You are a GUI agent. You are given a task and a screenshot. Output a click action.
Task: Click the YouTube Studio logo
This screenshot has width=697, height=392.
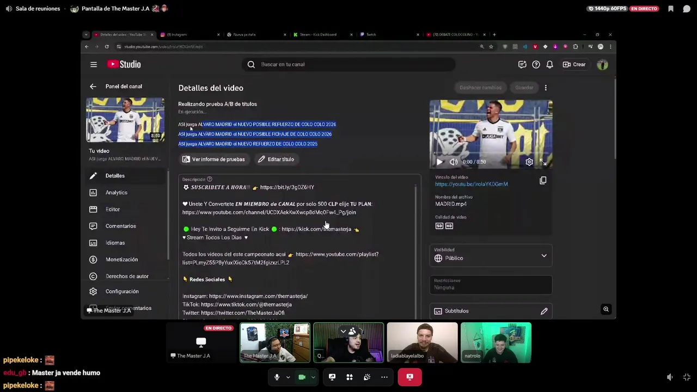tap(124, 64)
